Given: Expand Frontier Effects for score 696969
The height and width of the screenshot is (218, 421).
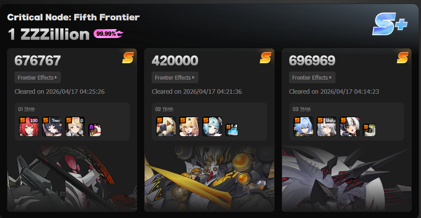Looking at the screenshot, I should click(x=312, y=77).
